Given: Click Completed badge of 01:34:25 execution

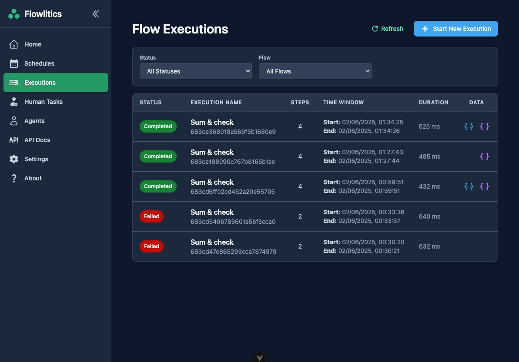Looking at the screenshot, I should pos(158,126).
